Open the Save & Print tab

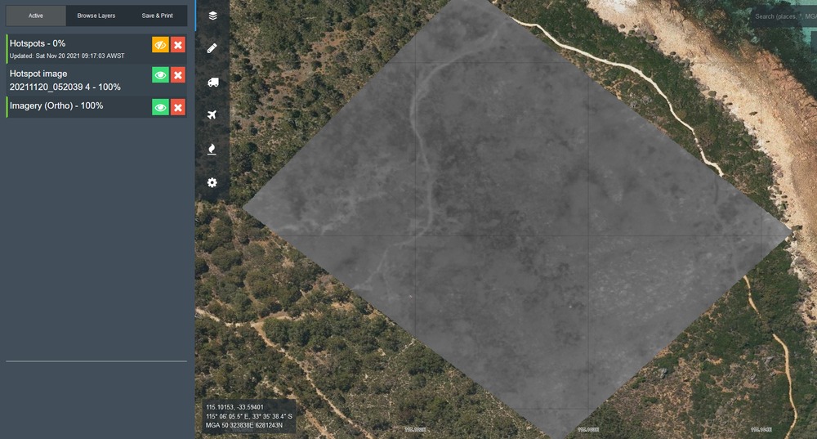pos(157,16)
